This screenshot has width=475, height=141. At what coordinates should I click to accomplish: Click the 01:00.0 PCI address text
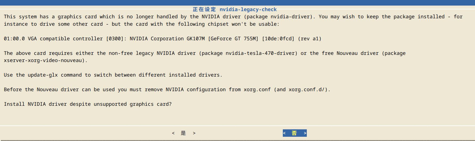pos(14,39)
